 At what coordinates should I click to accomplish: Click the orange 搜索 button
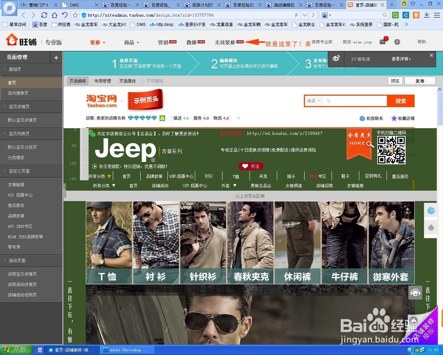point(400,101)
